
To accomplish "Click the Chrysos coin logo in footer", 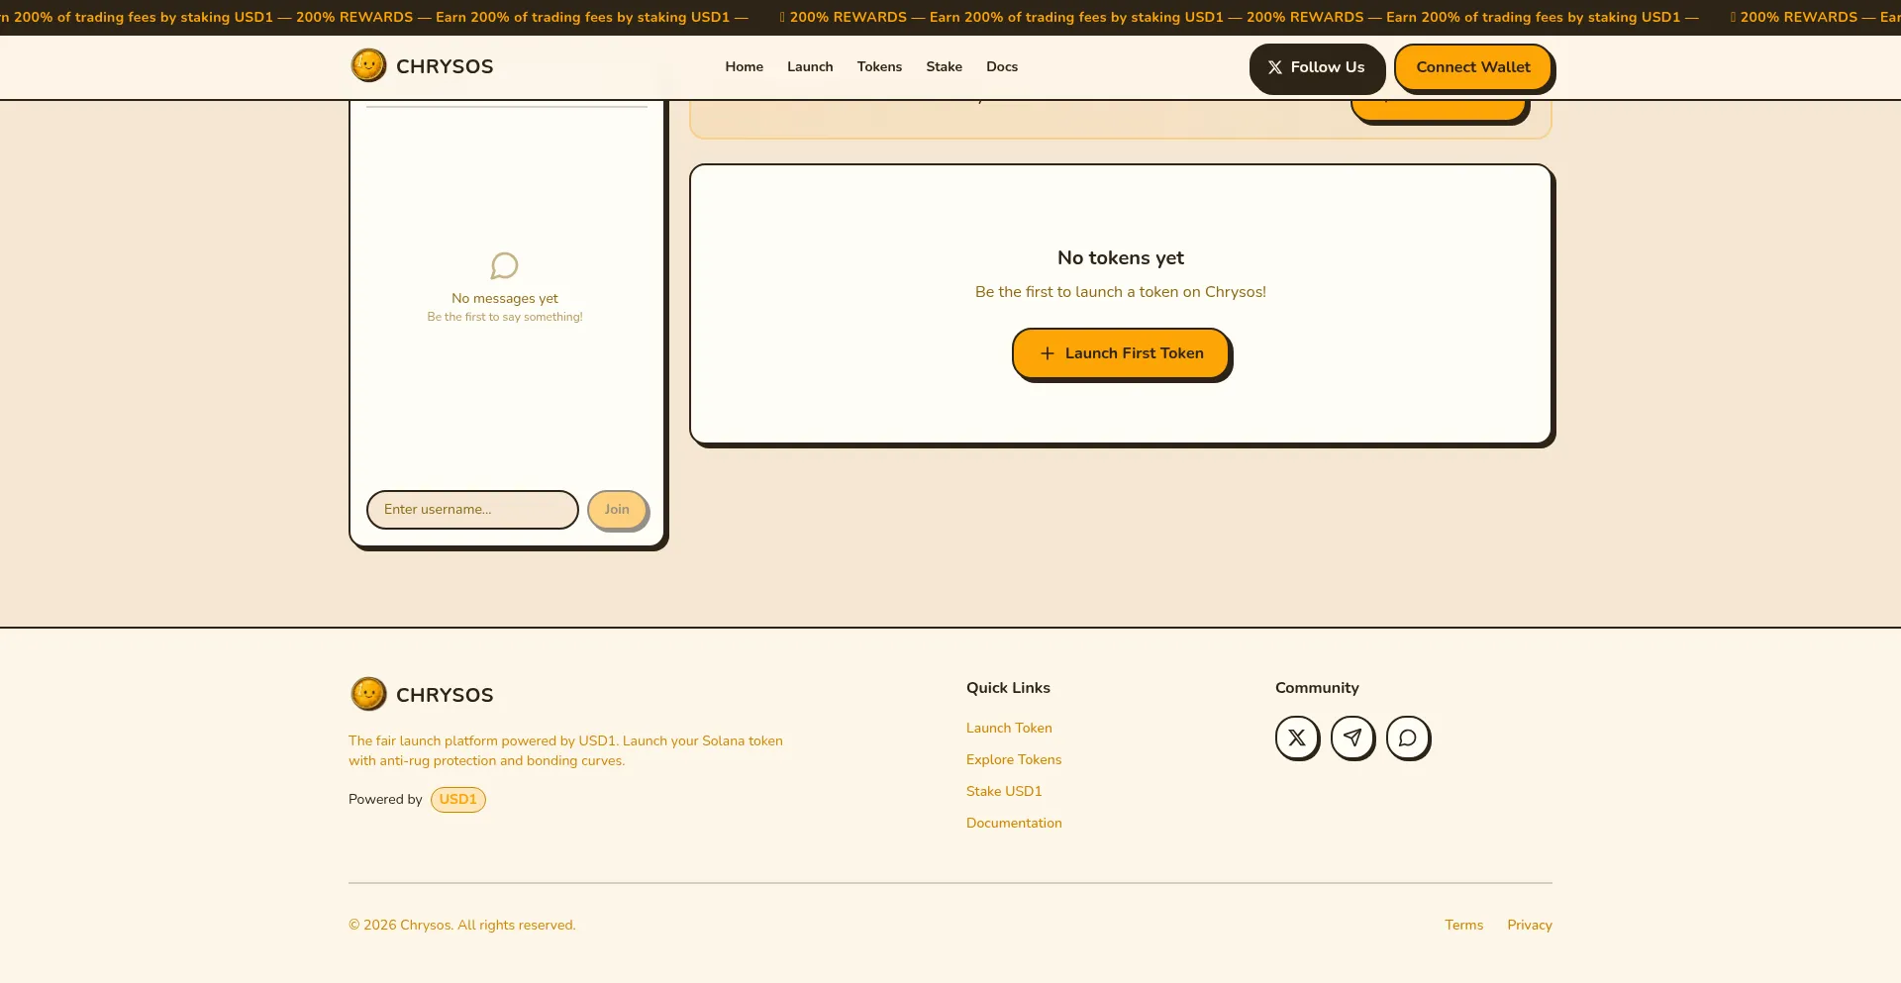I will [x=368, y=694].
